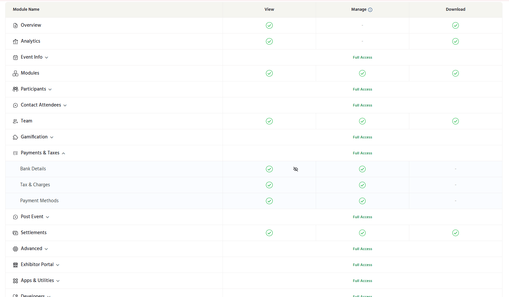Click the Post Event icon

15,217
